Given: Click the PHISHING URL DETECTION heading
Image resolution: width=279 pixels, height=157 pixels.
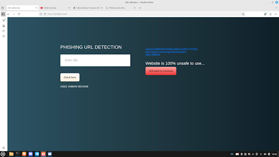Looking at the screenshot, I should click(x=91, y=47).
